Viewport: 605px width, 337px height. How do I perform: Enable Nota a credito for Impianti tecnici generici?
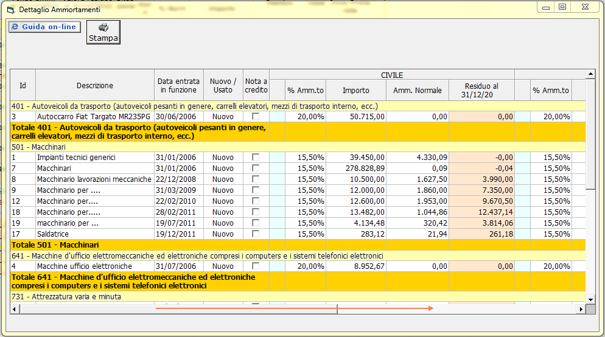tap(256, 158)
